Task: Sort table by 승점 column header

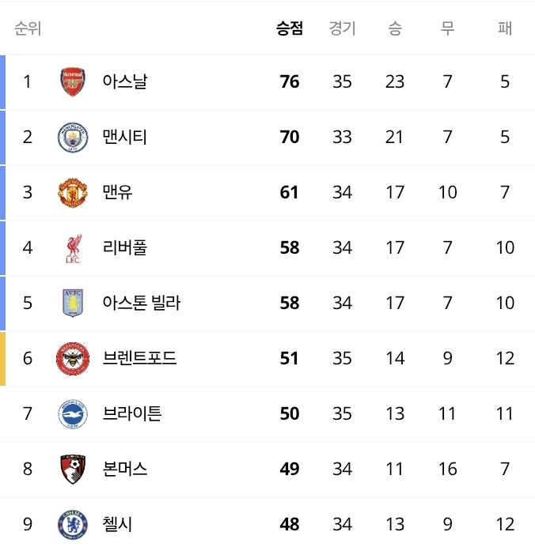Action: coord(289,28)
